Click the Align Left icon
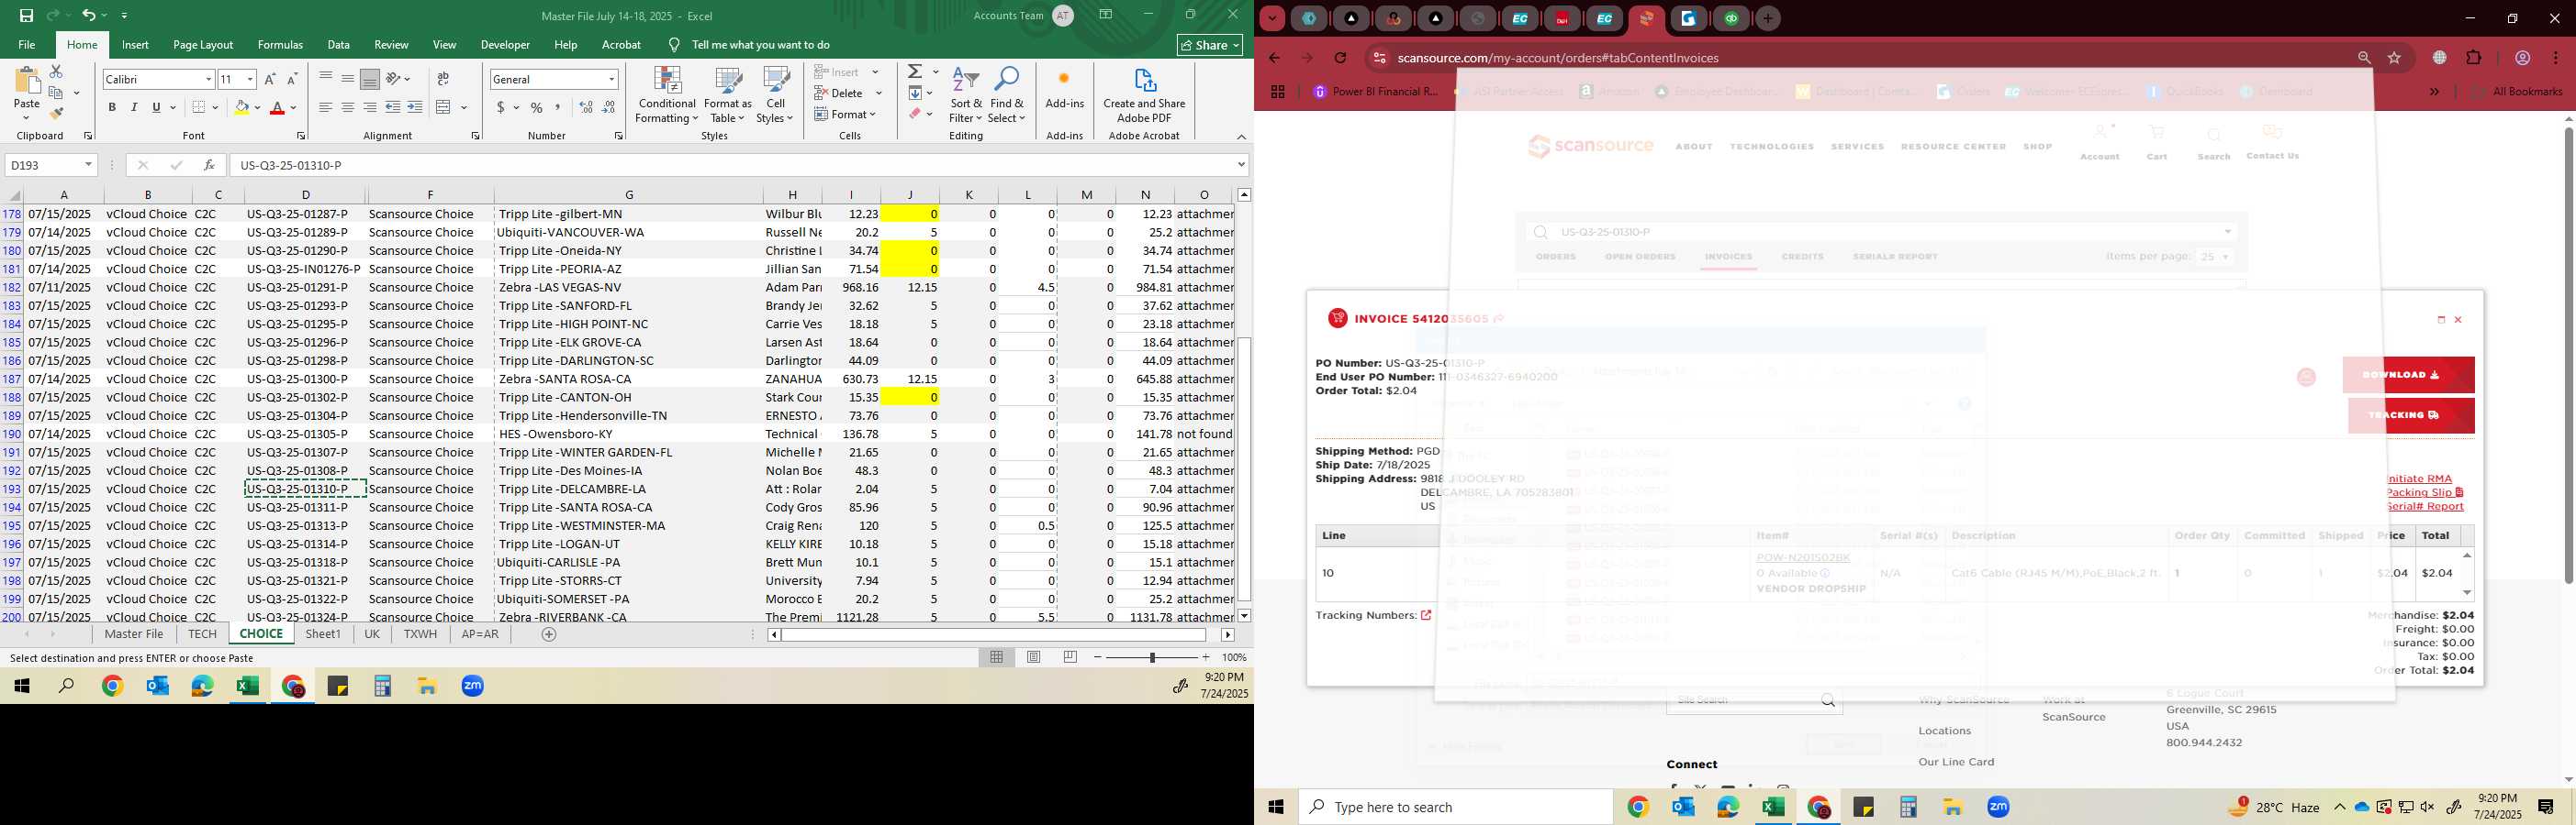2576x825 pixels. click(326, 107)
